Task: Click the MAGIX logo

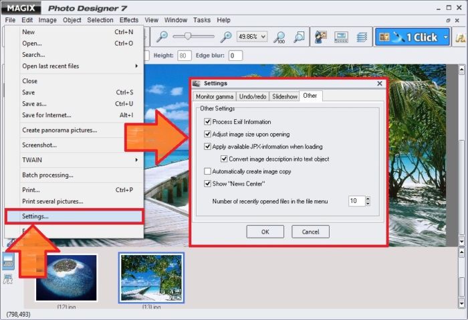Action: pyautogui.click(x=21, y=8)
